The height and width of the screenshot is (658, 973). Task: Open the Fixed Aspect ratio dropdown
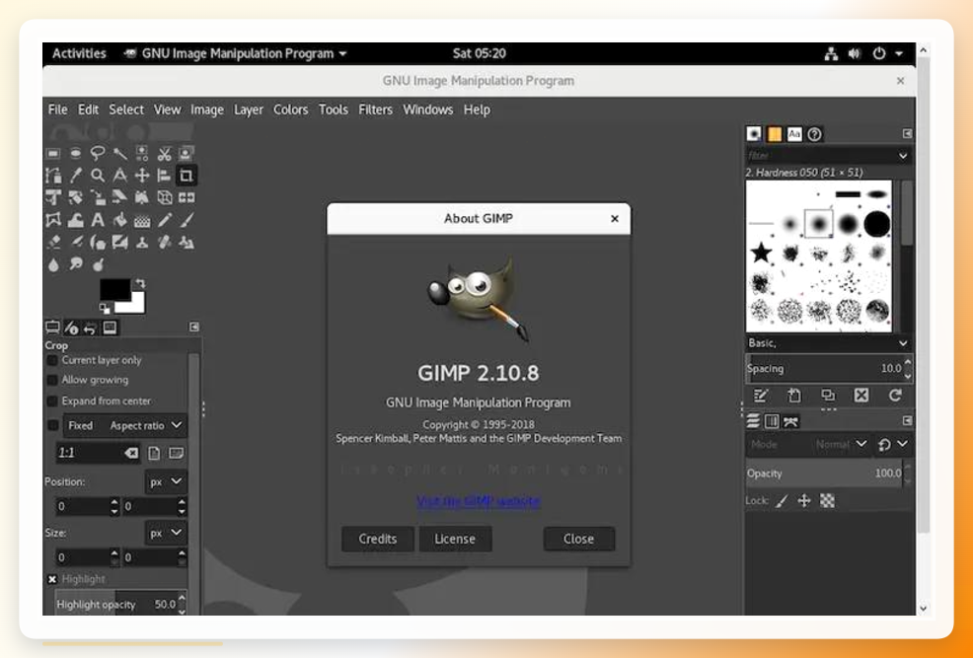[125, 425]
